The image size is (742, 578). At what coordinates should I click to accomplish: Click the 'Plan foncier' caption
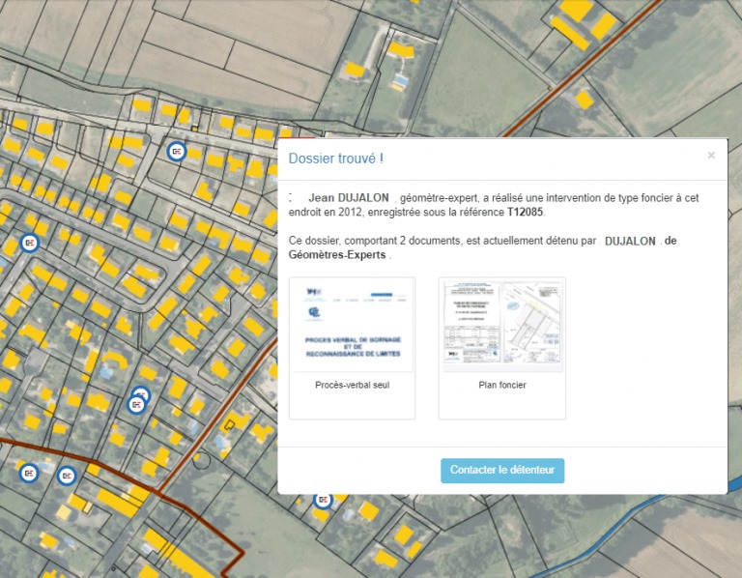(501, 385)
